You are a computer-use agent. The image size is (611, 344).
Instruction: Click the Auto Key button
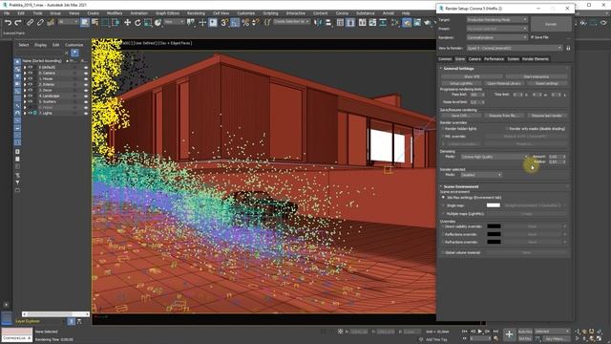point(525,332)
